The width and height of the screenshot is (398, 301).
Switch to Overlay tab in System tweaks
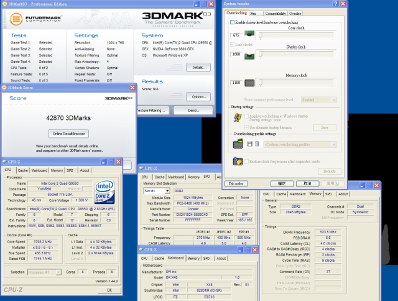(x=295, y=14)
